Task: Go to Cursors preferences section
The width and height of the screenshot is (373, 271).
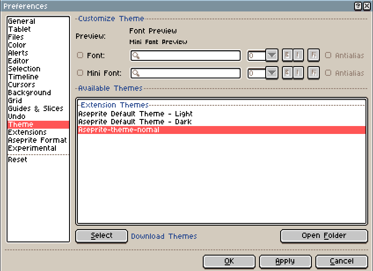Action: tap(38, 85)
